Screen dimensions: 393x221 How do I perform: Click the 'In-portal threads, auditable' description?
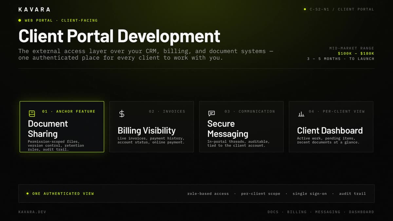pos(238,143)
